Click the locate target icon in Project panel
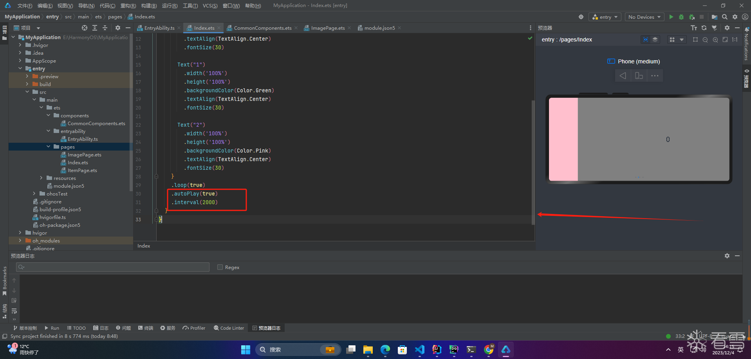Screen dimensions: 751x359 coord(85,28)
